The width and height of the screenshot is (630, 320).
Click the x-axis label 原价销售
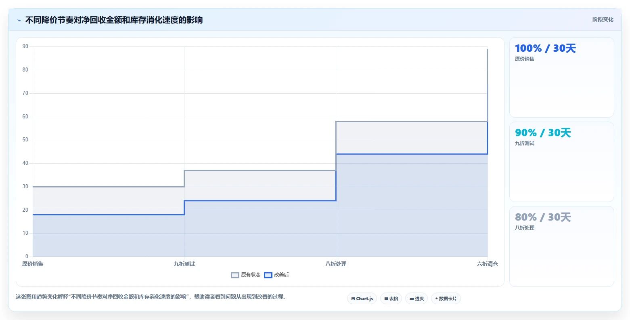coord(33,264)
